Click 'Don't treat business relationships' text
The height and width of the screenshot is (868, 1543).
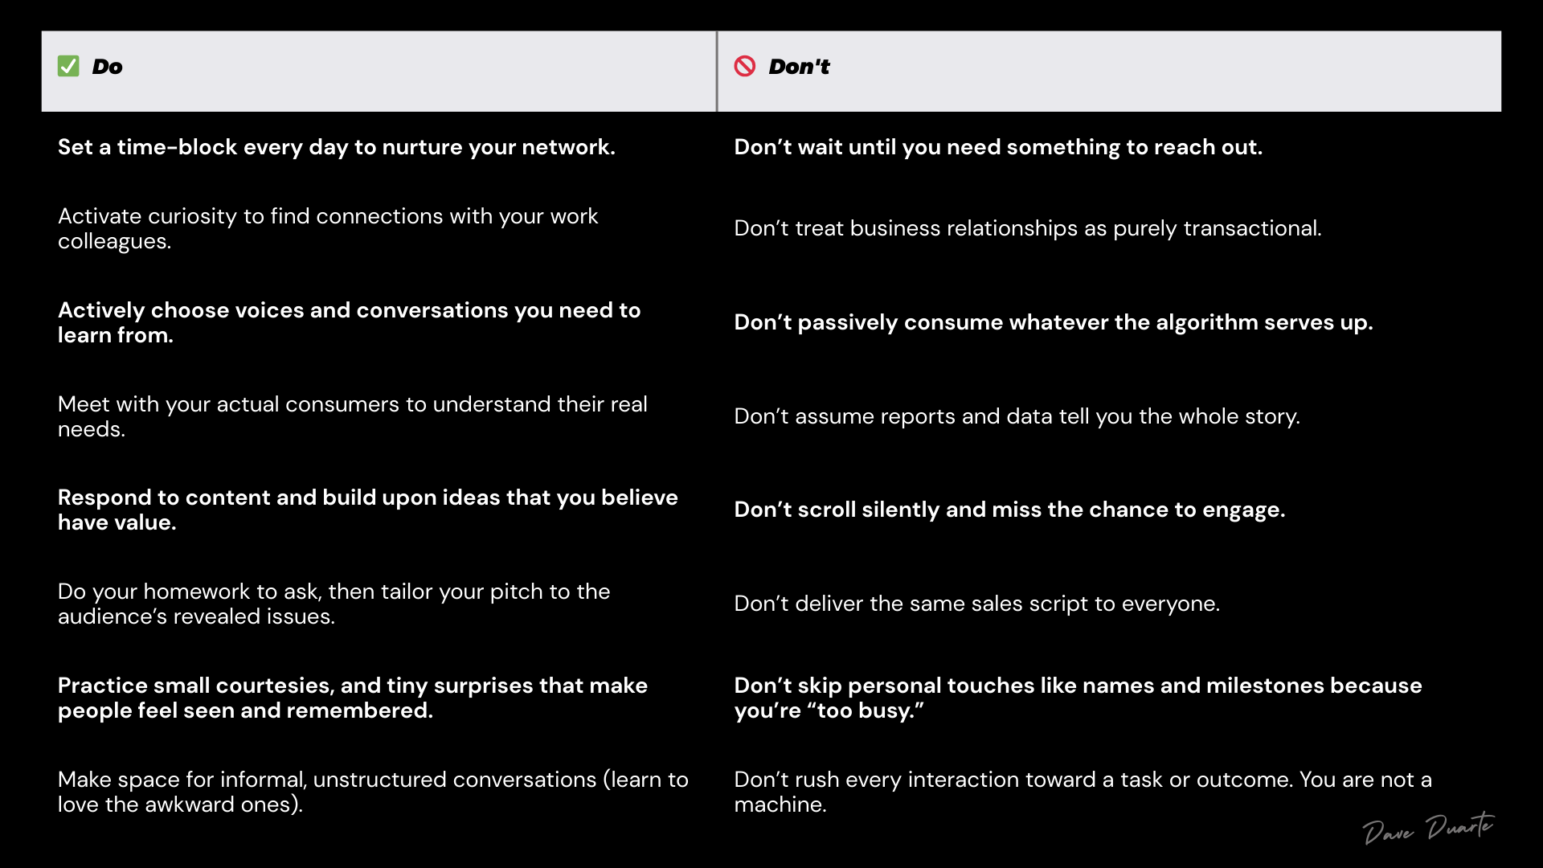coord(1027,228)
